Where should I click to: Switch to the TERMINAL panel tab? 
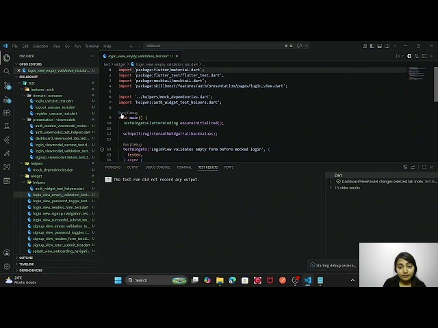click(184, 167)
